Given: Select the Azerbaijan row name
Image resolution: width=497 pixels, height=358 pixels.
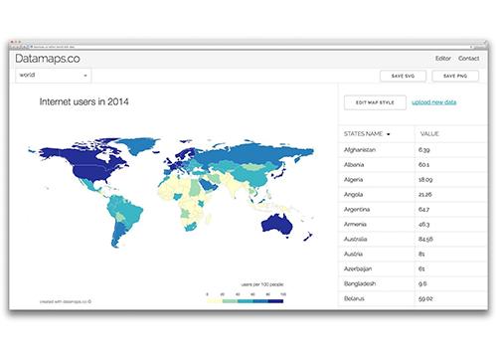Looking at the screenshot, I should click(x=358, y=268).
